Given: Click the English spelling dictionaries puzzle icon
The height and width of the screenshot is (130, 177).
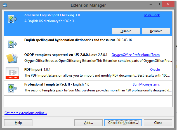Looking at the screenshot, I should 12,44.
